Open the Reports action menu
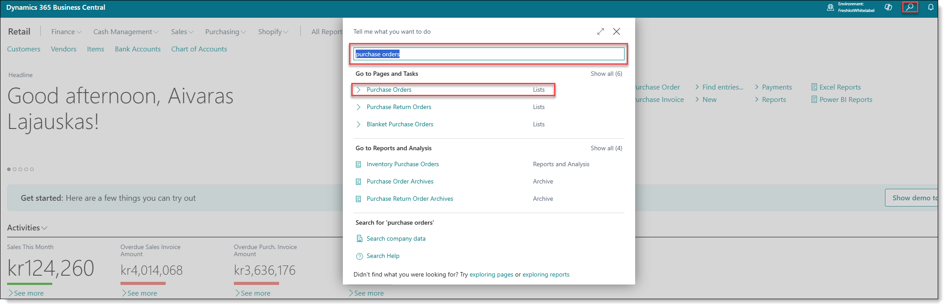Viewport: 947px width, 308px height. tap(770, 99)
